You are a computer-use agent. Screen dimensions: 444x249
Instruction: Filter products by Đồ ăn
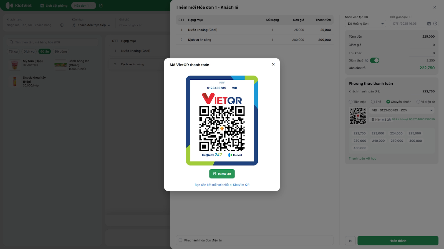[45, 51]
